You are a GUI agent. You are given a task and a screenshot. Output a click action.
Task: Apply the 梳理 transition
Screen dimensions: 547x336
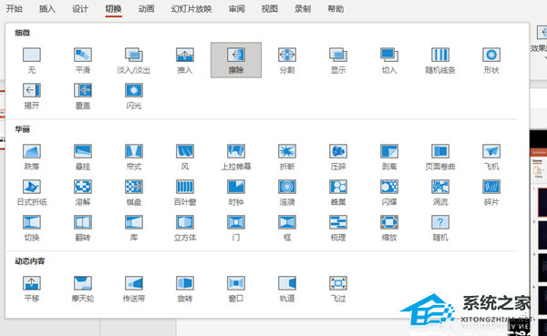[x=338, y=228]
